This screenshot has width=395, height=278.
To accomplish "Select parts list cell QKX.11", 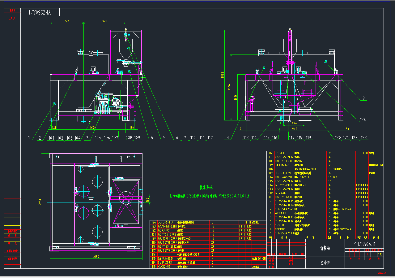I will click(279, 225).
